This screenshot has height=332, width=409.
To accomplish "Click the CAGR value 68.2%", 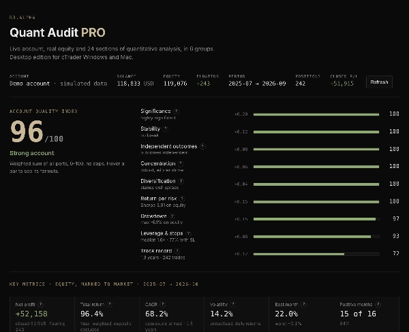I will pos(157,314).
